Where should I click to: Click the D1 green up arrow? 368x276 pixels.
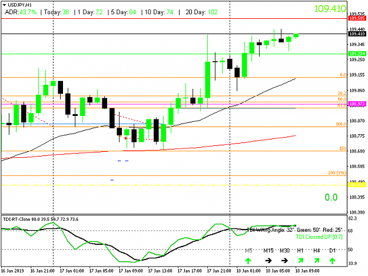[332, 261]
